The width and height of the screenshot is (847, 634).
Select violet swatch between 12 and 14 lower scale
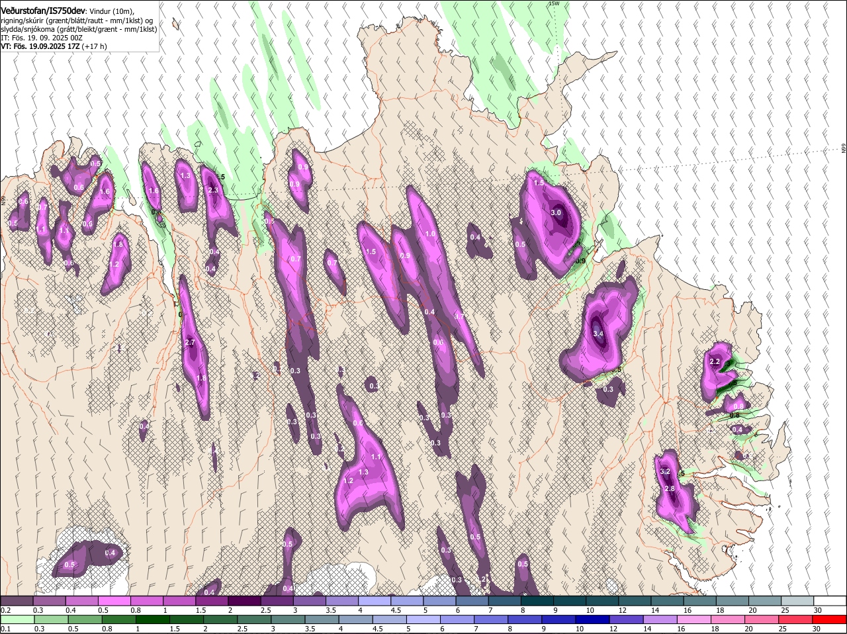[627, 620]
